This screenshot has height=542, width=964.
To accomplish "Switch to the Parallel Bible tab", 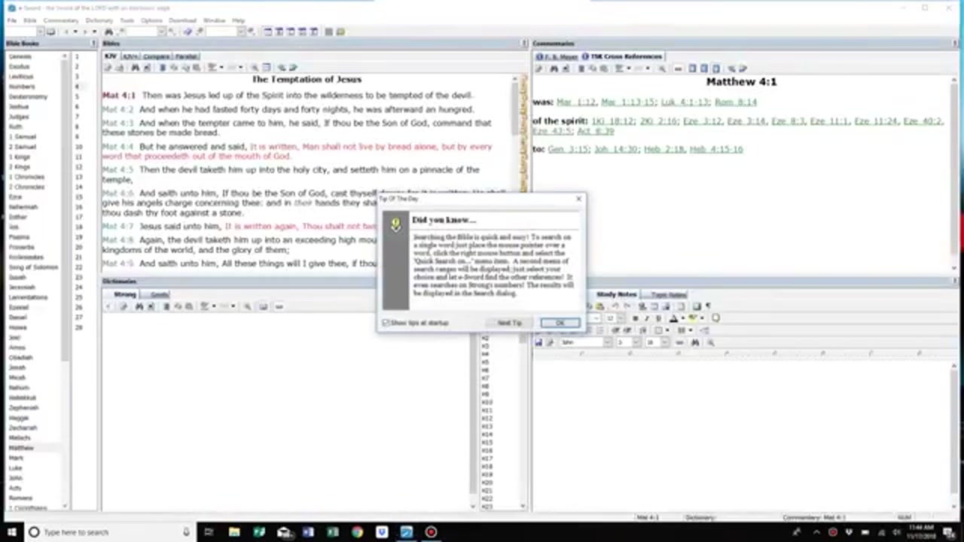I will click(185, 56).
